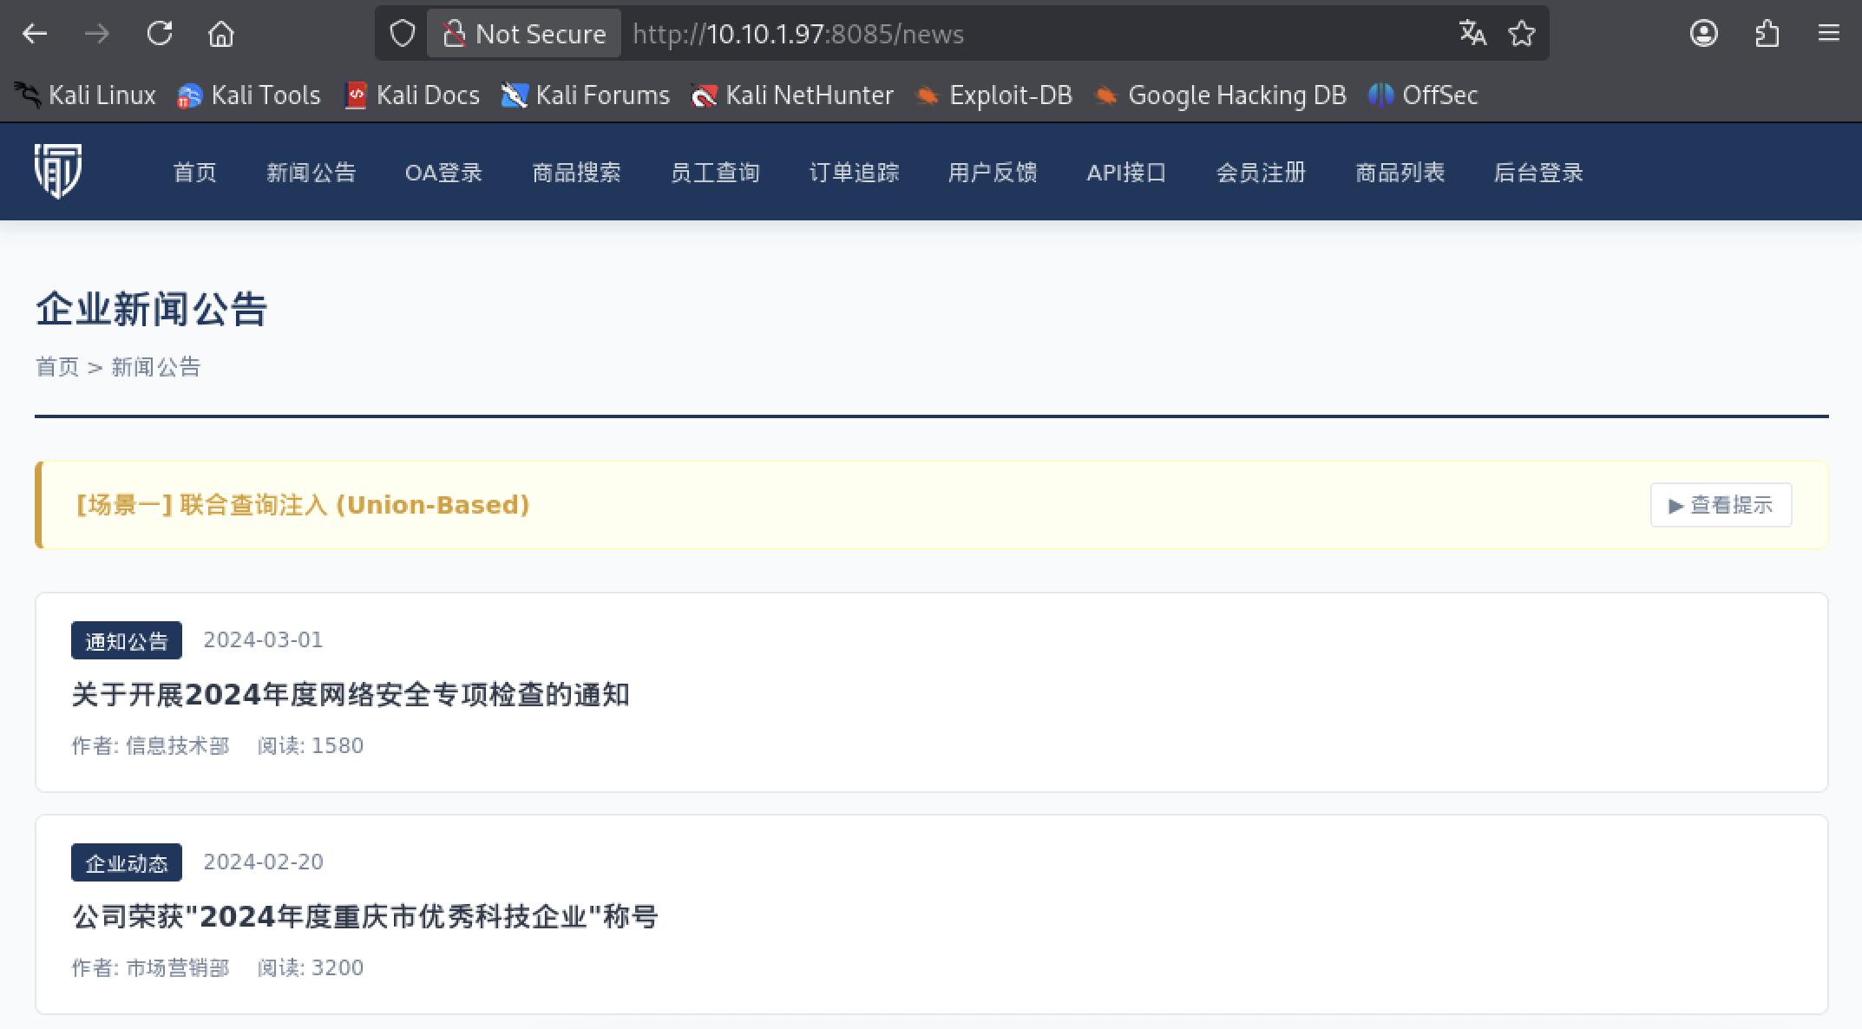This screenshot has height=1029, width=1862.
Task: Click the Not Secure connection indicator
Action: [x=524, y=34]
